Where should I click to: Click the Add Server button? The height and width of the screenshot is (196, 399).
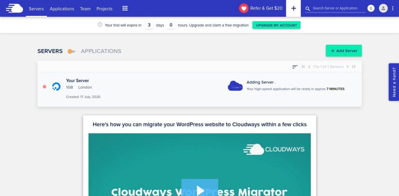[x=344, y=51]
